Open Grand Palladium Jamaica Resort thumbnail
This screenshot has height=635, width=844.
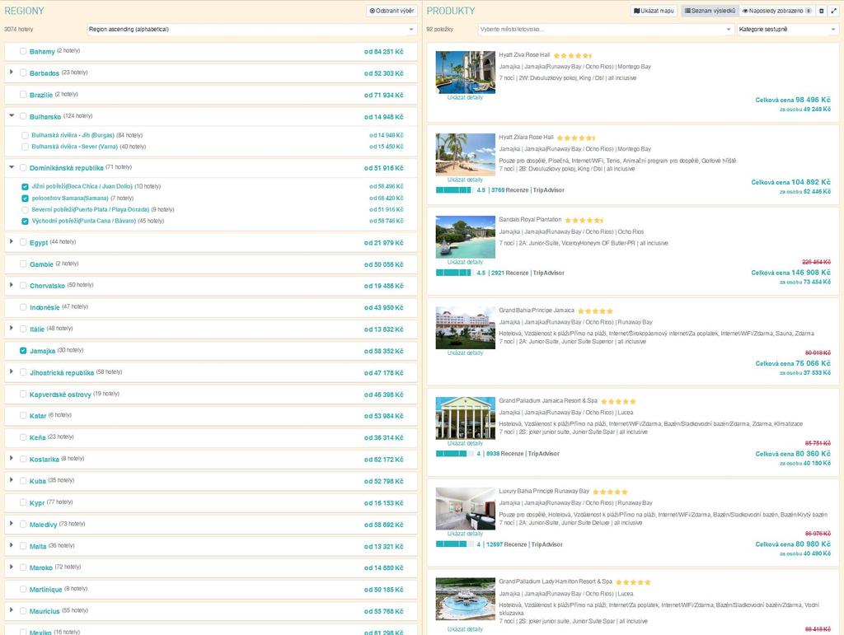[x=465, y=418]
